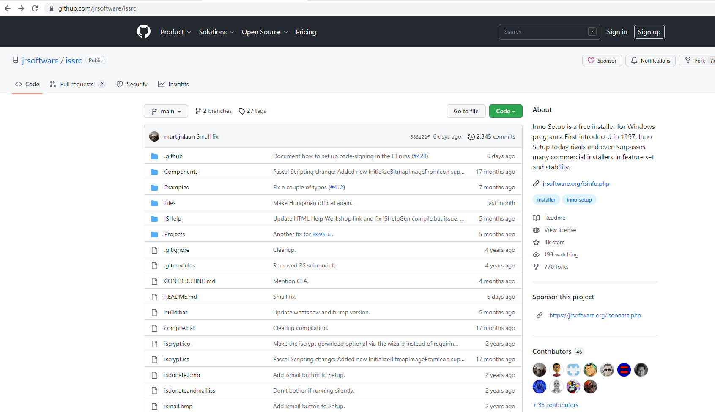Click the README.md file icon
This screenshot has width=715, height=412.
pyautogui.click(x=154, y=297)
